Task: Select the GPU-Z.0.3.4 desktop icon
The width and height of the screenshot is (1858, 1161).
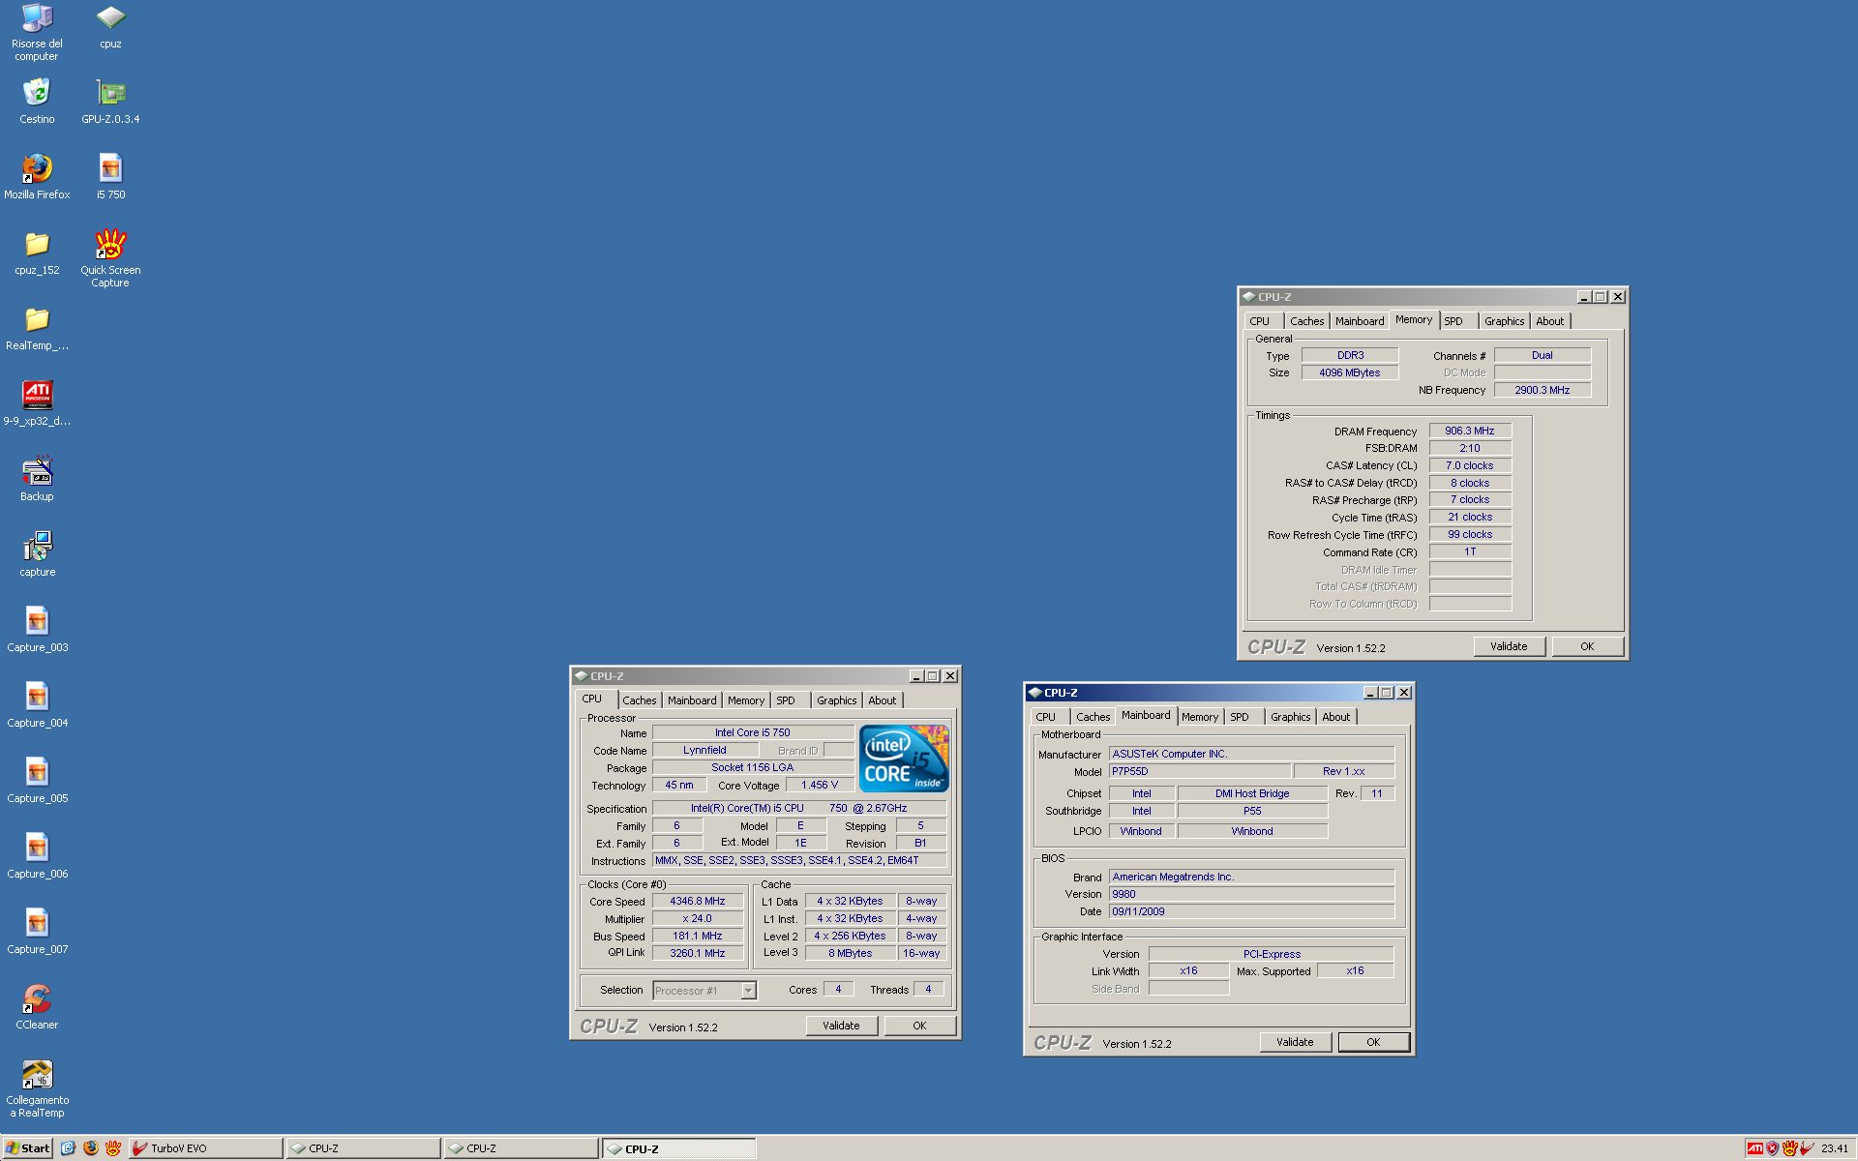Action: (110, 101)
